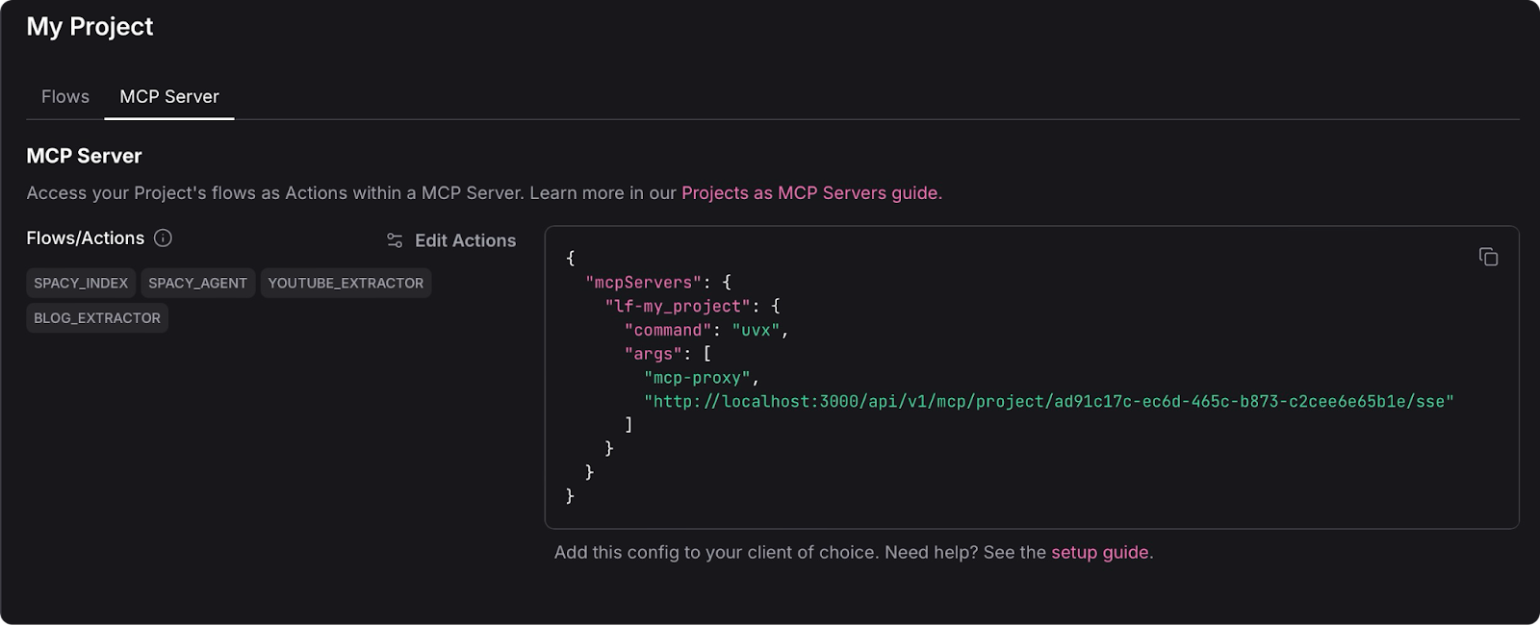Open the setup guide link

[x=1099, y=552]
